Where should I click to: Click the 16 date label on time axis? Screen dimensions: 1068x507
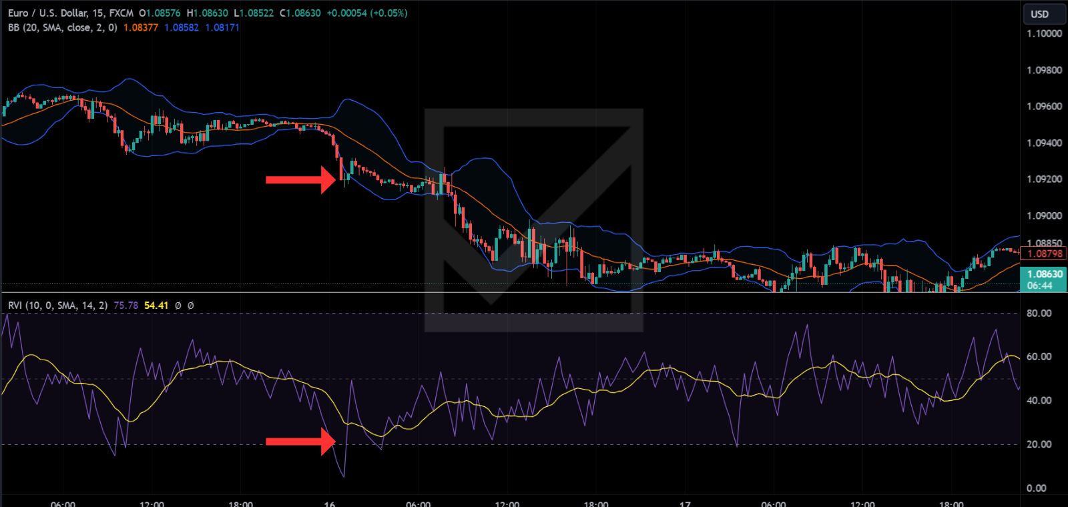(x=329, y=504)
